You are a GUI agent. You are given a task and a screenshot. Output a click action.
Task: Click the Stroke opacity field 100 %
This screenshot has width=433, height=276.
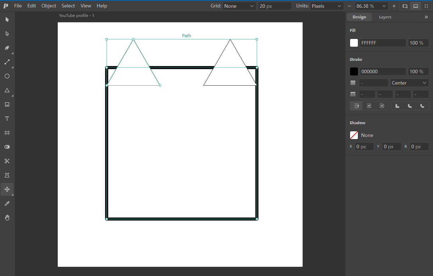[418, 71]
